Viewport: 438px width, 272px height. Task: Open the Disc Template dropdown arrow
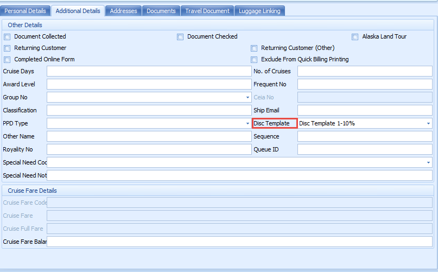point(428,123)
